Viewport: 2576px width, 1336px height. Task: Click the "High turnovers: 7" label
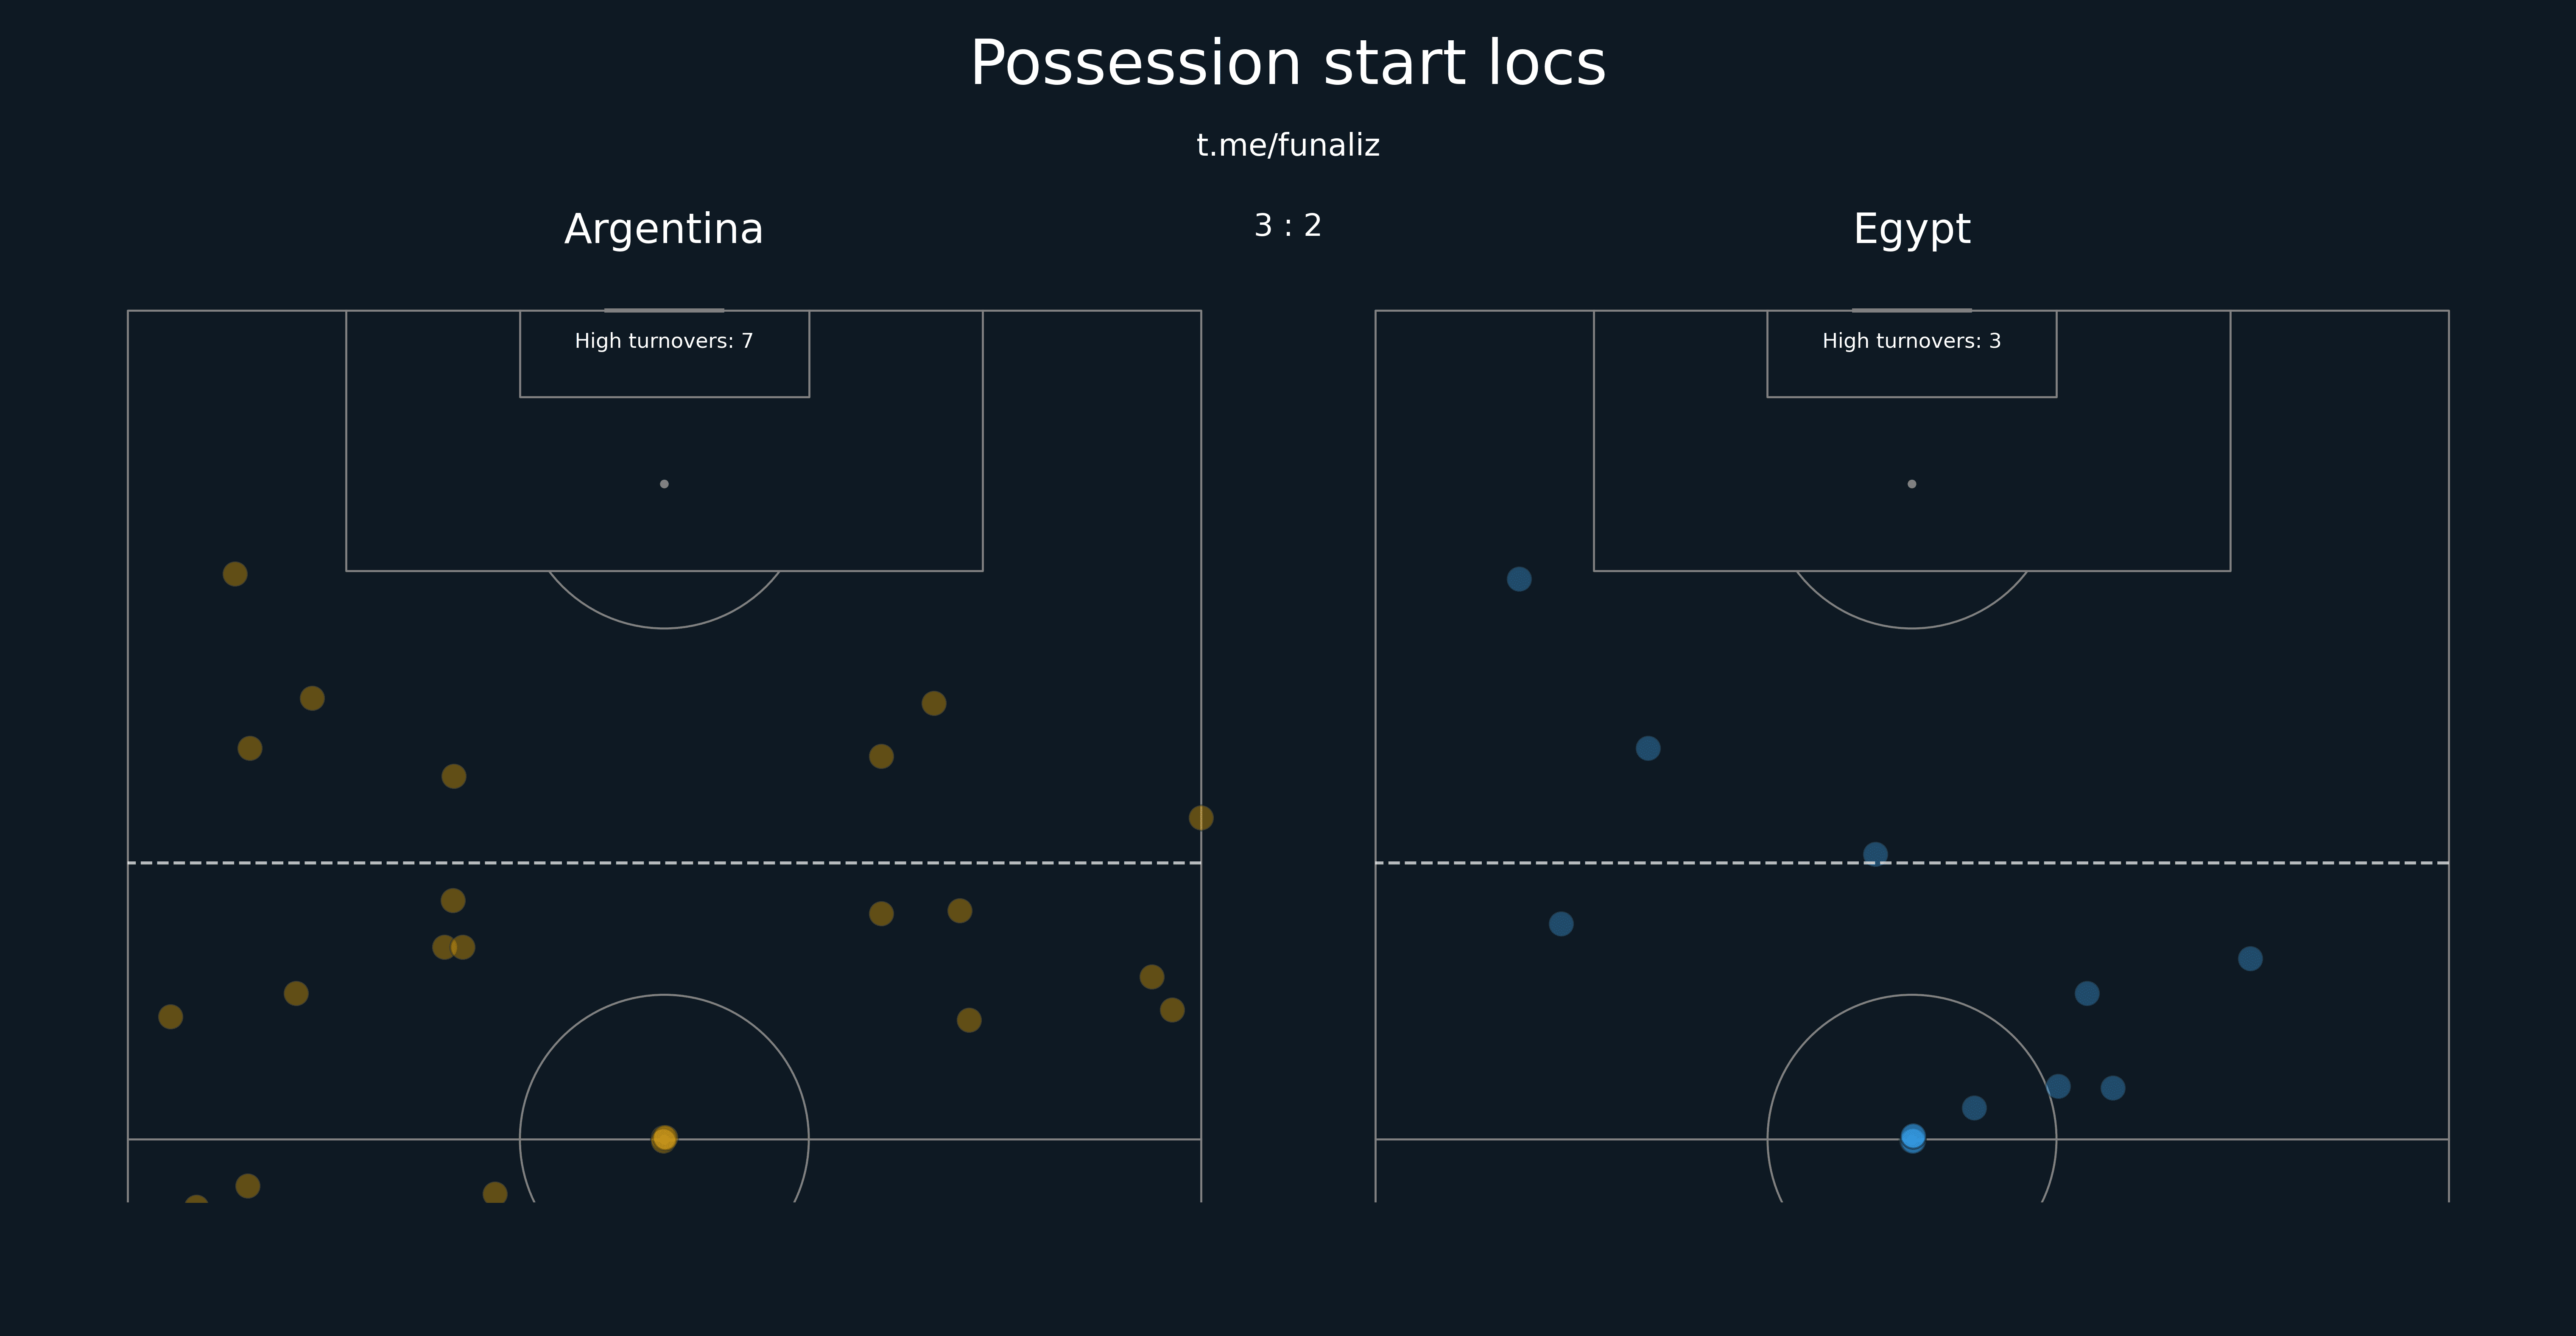[664, 341]
